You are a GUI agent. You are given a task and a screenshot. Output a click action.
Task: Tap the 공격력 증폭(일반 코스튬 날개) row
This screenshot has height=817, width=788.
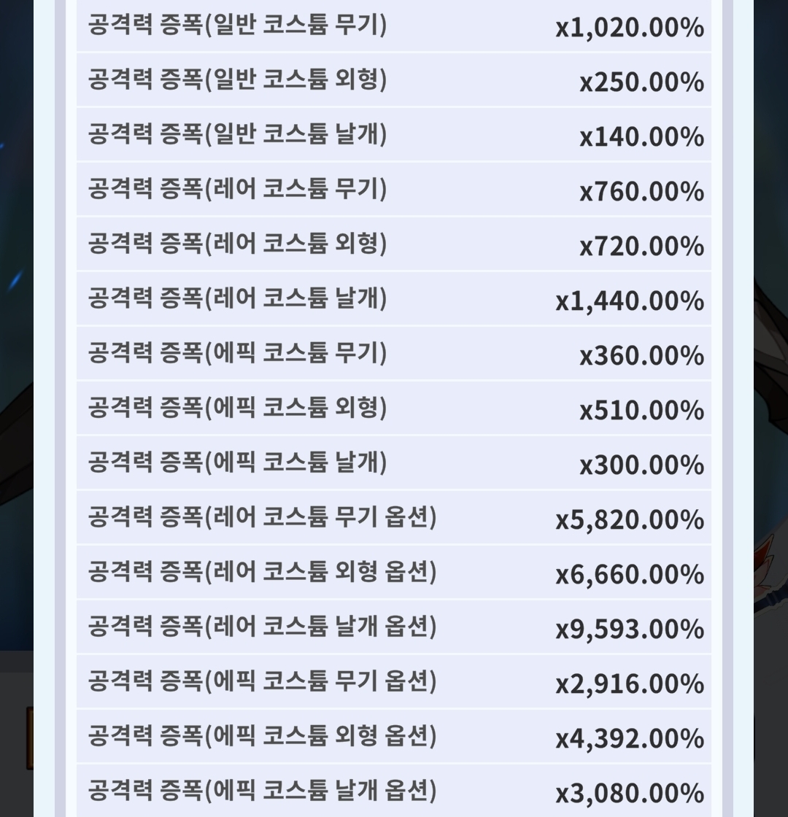pos(237,134)
